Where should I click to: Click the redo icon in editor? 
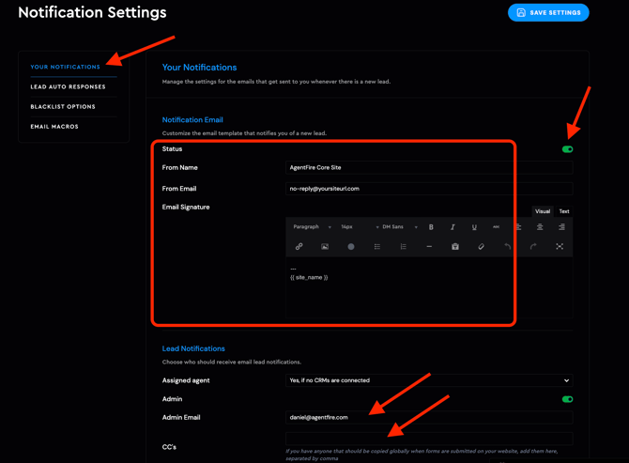[x=533, y=247]
